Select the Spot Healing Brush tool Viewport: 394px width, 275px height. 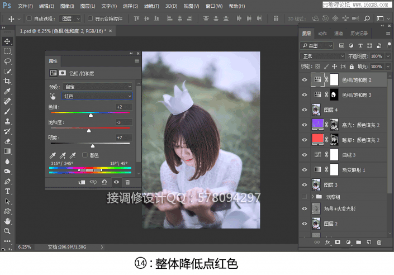click(x=7, y=101)
